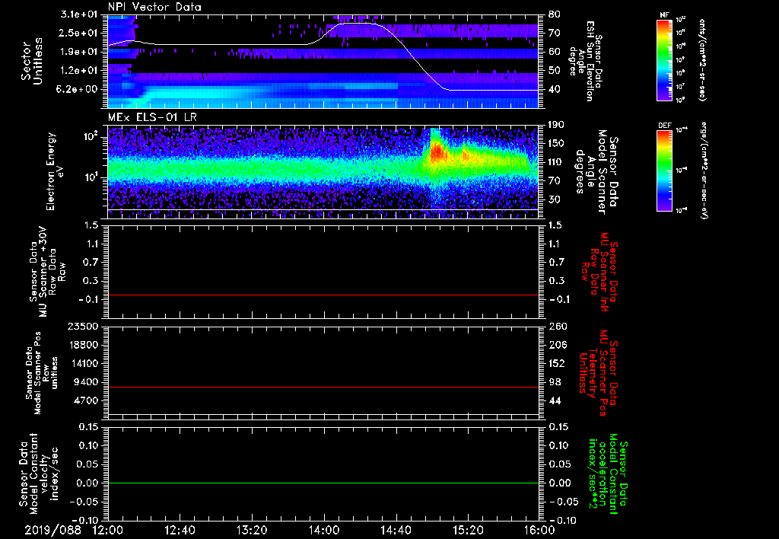
Task: Click the "Electron Energy eV" axis label
Action: pyautogui.click(x=55, y=171)
